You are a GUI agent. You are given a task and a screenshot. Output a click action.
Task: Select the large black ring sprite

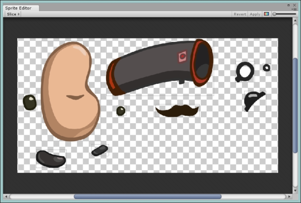click(x=245, y=72)
